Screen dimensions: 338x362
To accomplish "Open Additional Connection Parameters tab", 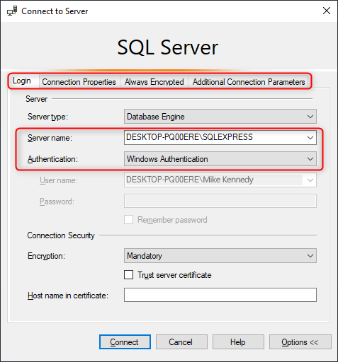I will [x=249, y=82].
